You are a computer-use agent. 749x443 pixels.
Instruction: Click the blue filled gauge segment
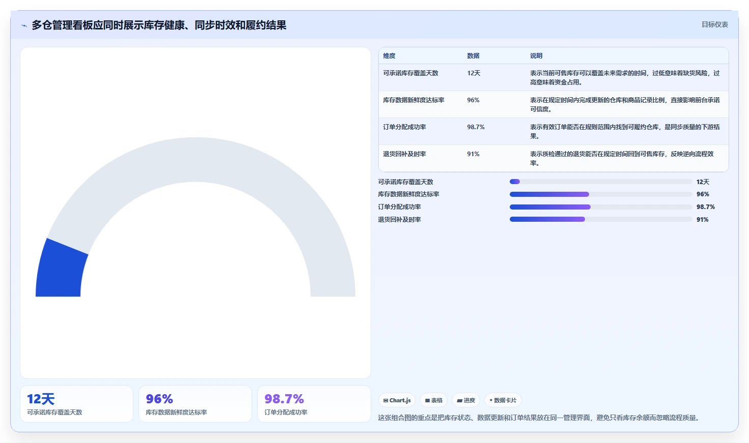click(x=60, y=270)
